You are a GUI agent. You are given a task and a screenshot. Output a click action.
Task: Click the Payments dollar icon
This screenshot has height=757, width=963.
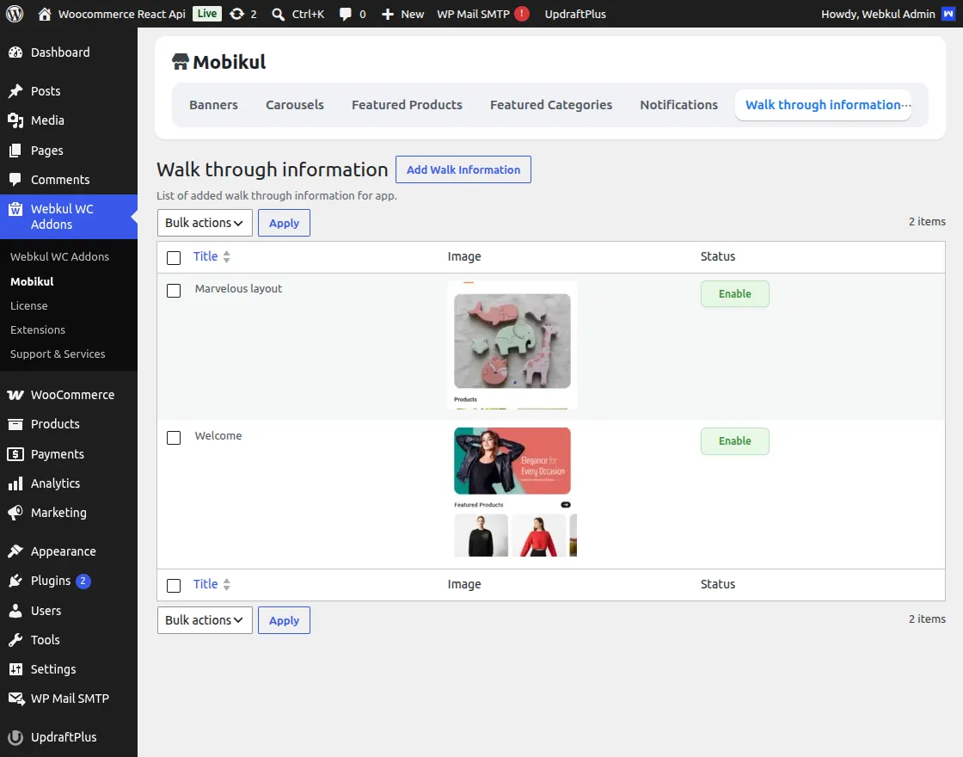(x=15, y=454)
